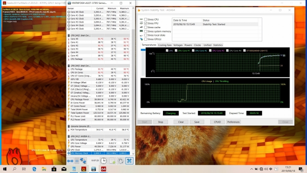Enable Stress GPU(s) checkbox
307x173 pixels.
[146, 39]
